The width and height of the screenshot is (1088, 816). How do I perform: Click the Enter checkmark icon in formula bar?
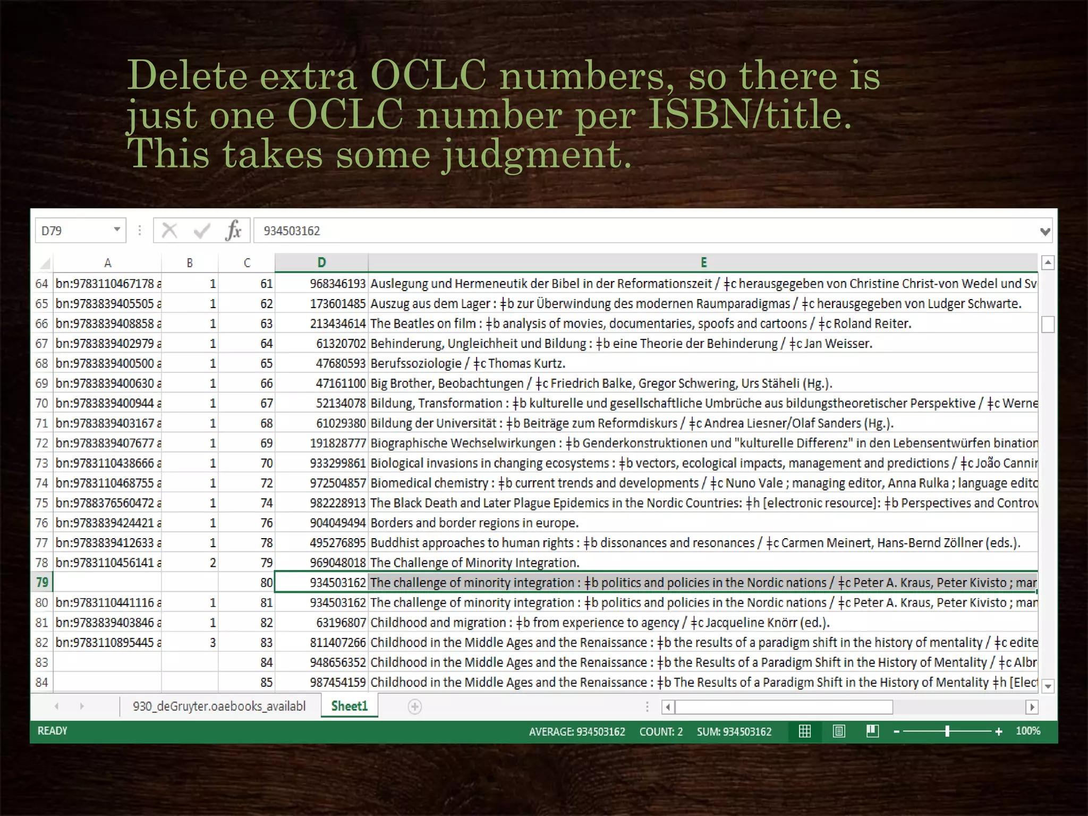click(201, 231)
